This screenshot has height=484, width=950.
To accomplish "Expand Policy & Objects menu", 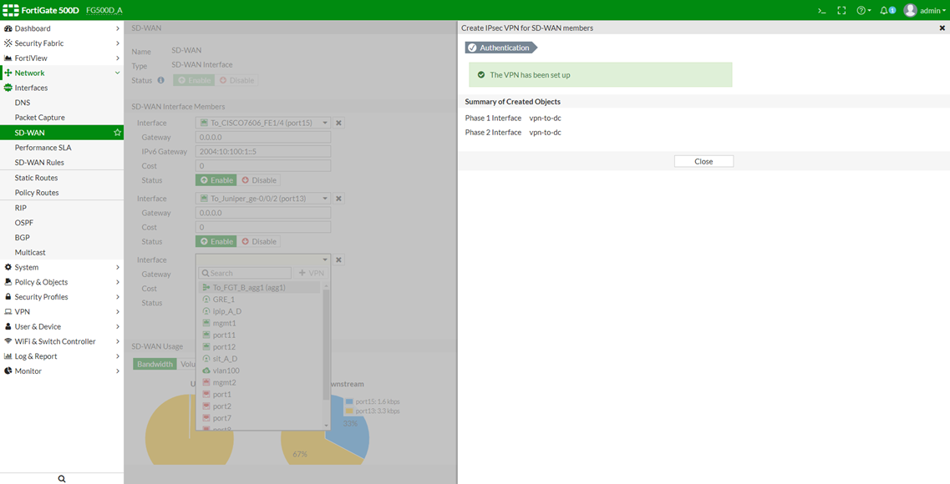I will tap(62, 282).
